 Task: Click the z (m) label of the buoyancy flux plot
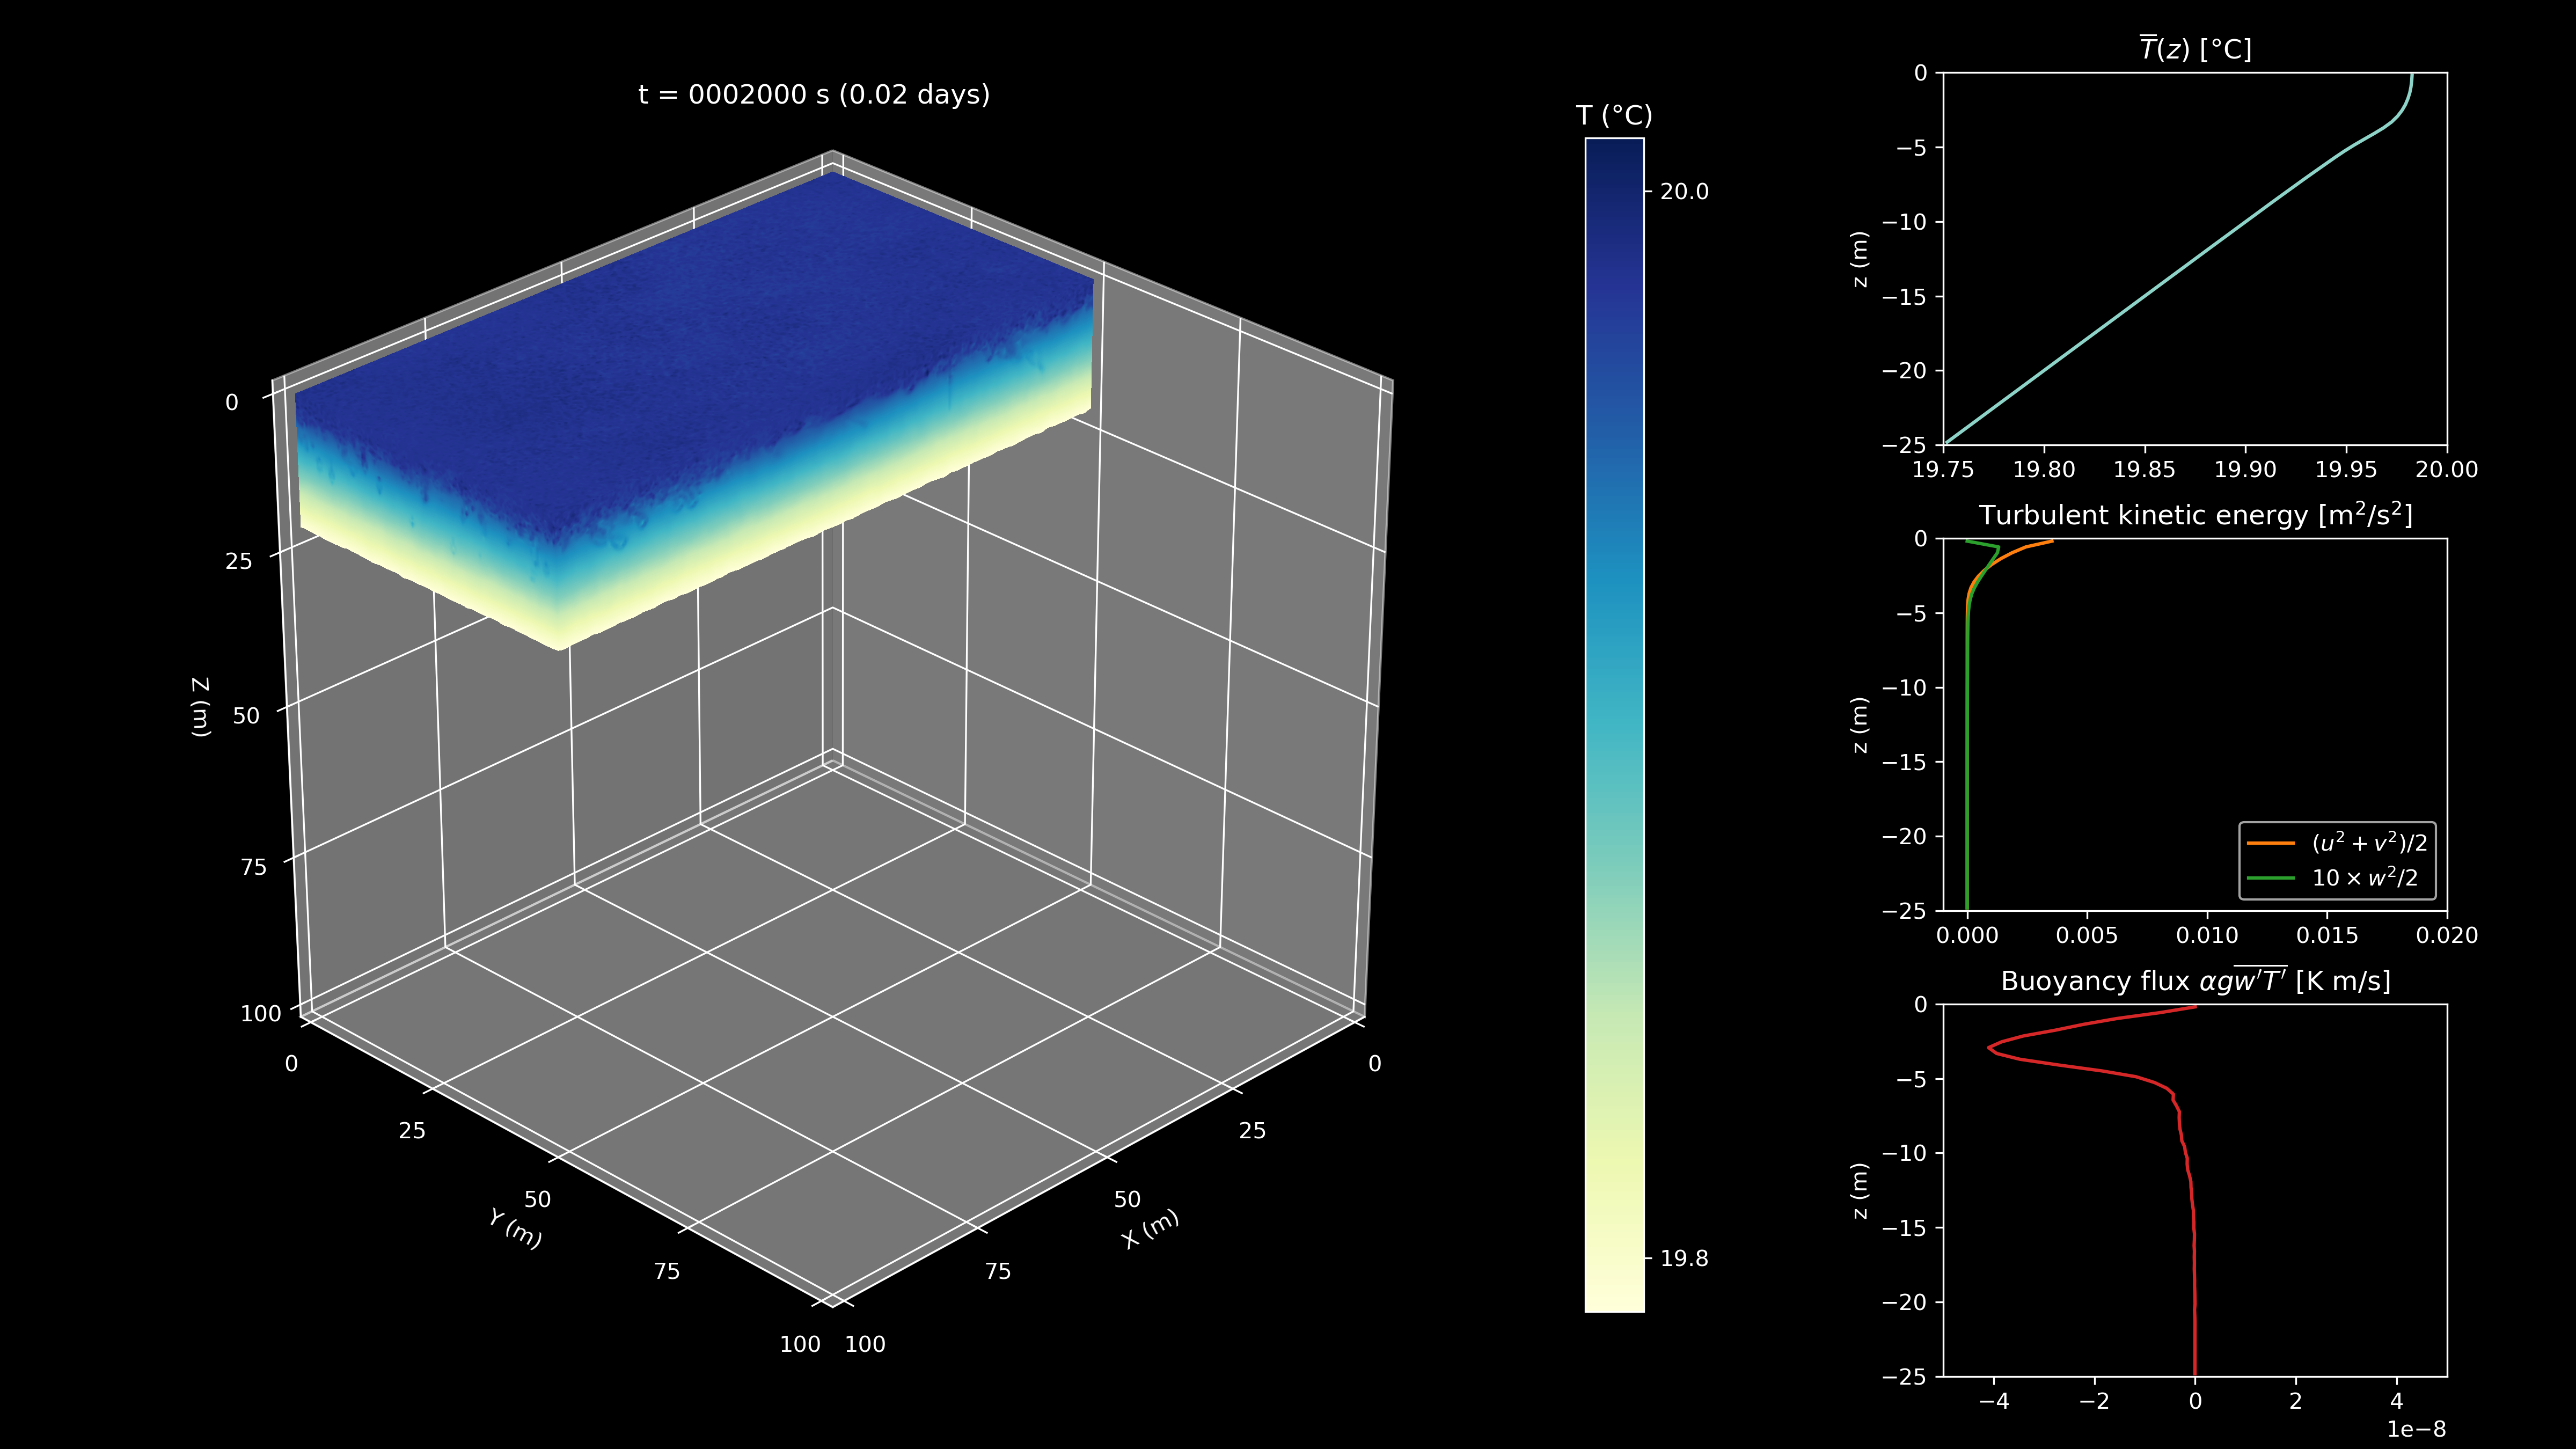[1859, 1190]
